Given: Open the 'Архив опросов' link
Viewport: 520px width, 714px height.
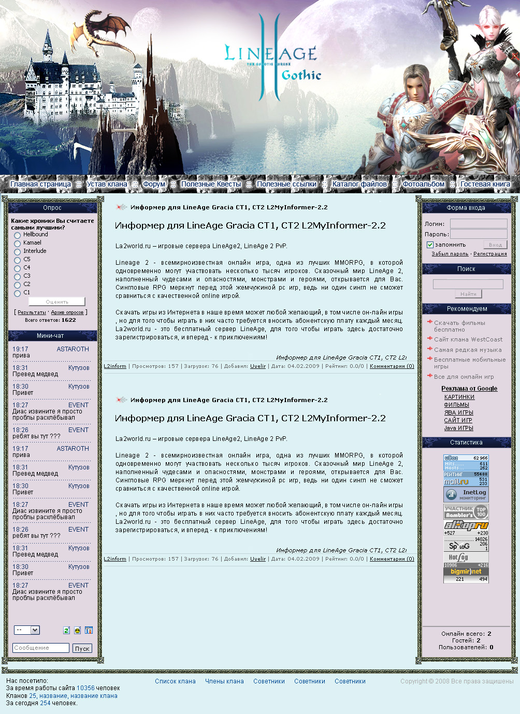Looking at the screenshot, I should pos(67,312).
